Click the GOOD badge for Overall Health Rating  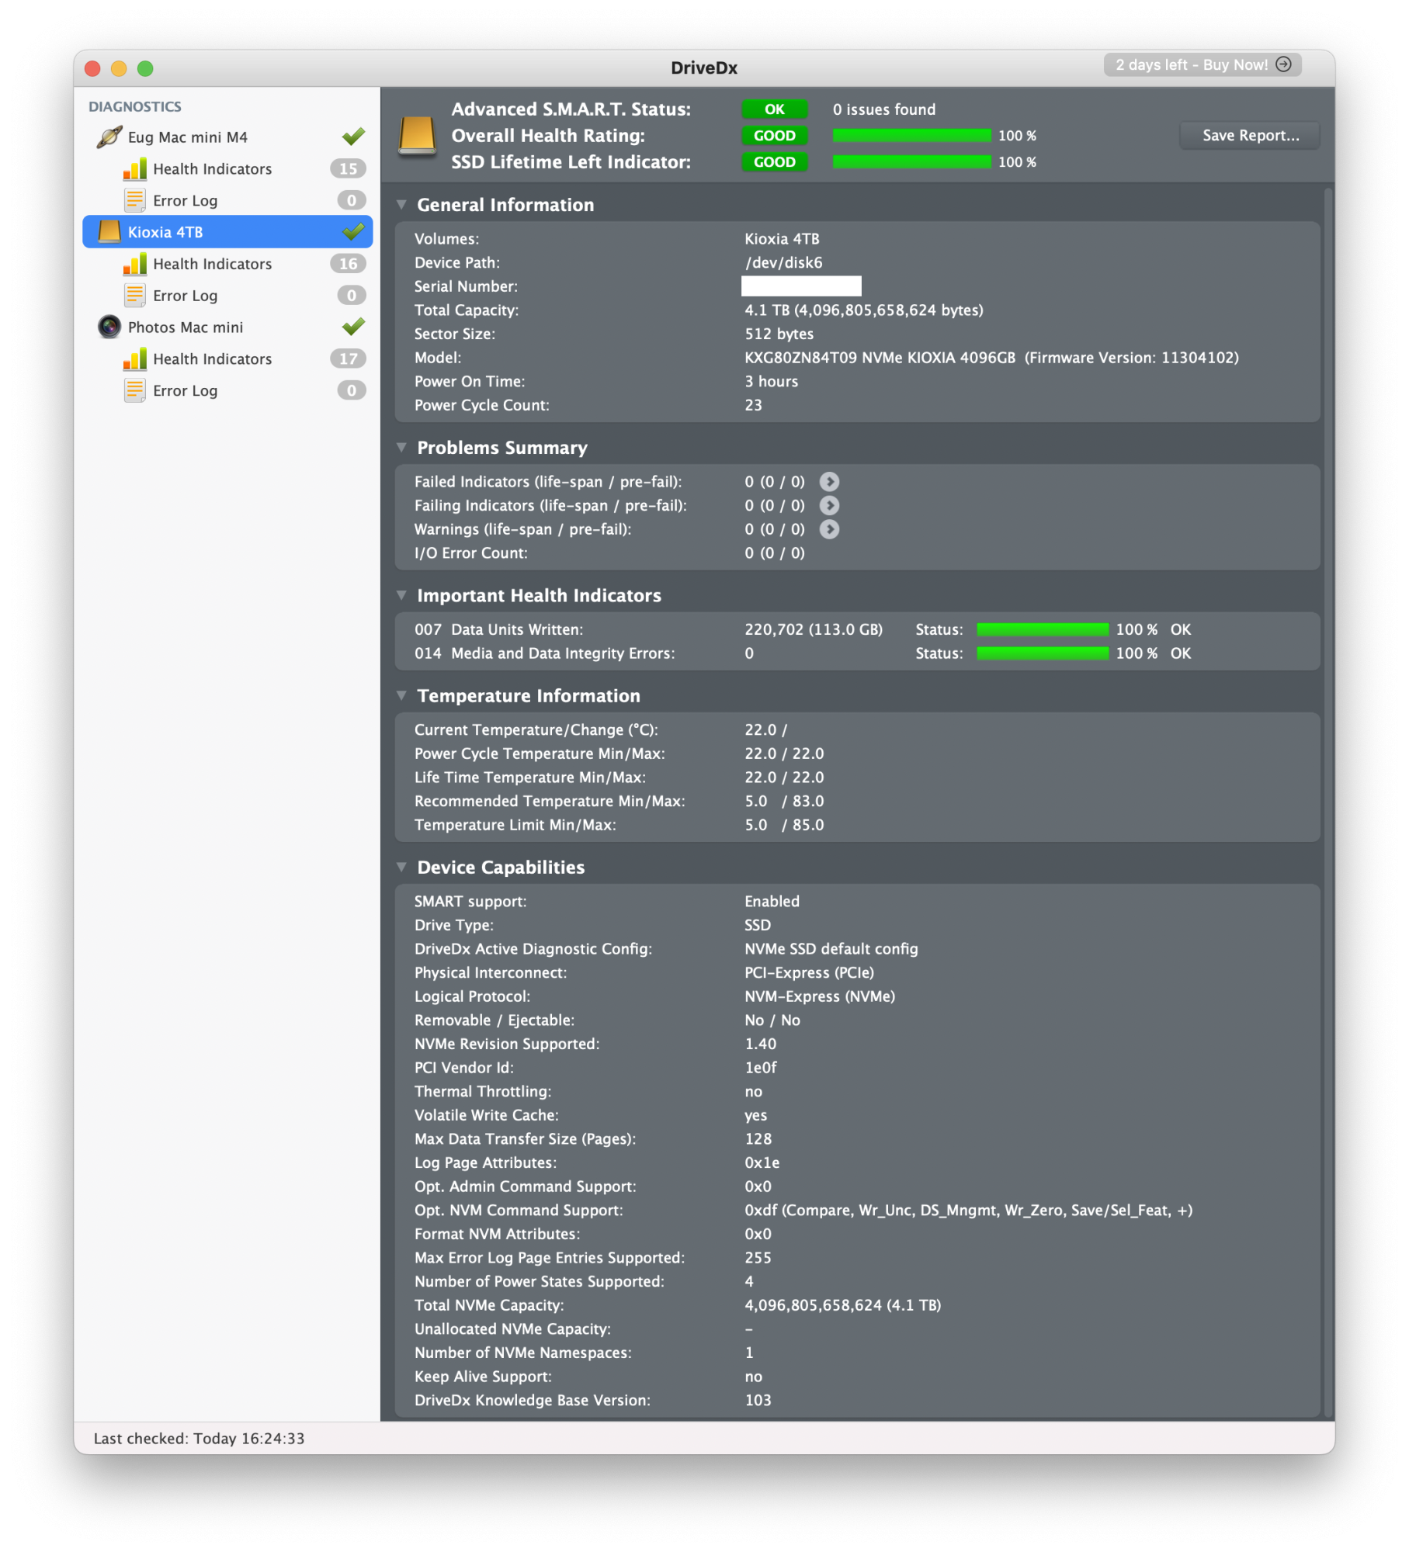tap(774, 136)
